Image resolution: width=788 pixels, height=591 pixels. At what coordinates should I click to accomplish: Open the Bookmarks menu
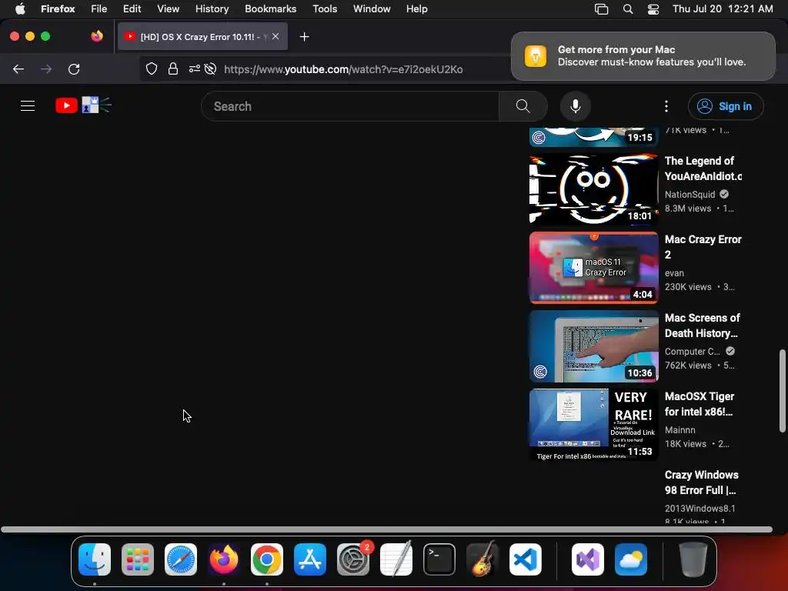click(x=270, y=8)
